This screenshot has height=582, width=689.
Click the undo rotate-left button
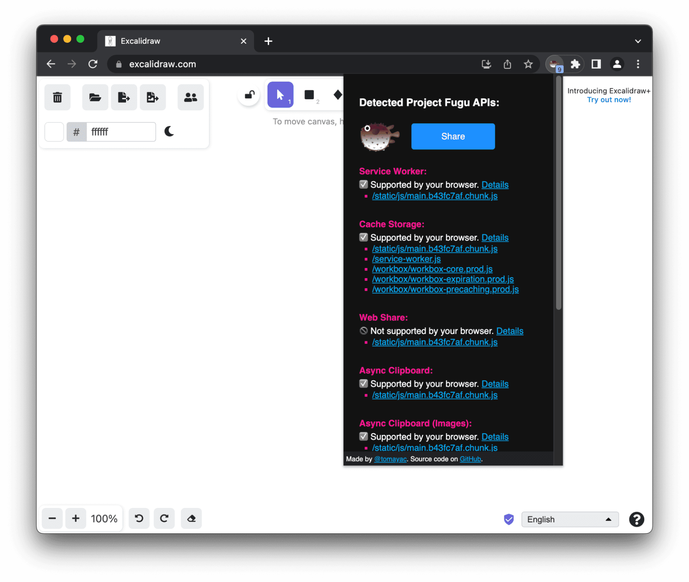click(139, 519)
